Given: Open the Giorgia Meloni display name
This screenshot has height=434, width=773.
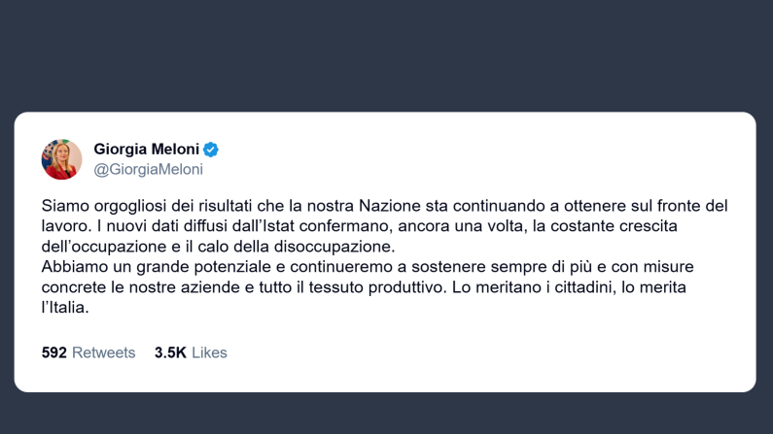Looking at the screenshot, I should click(x=147, y=149).
